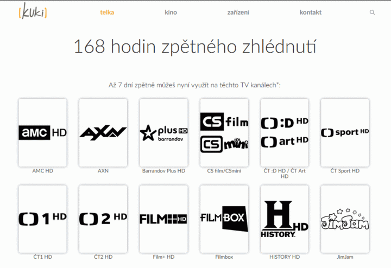
Task: Open the Barrandov Plus HD logo tile
Action: point(163,132)
